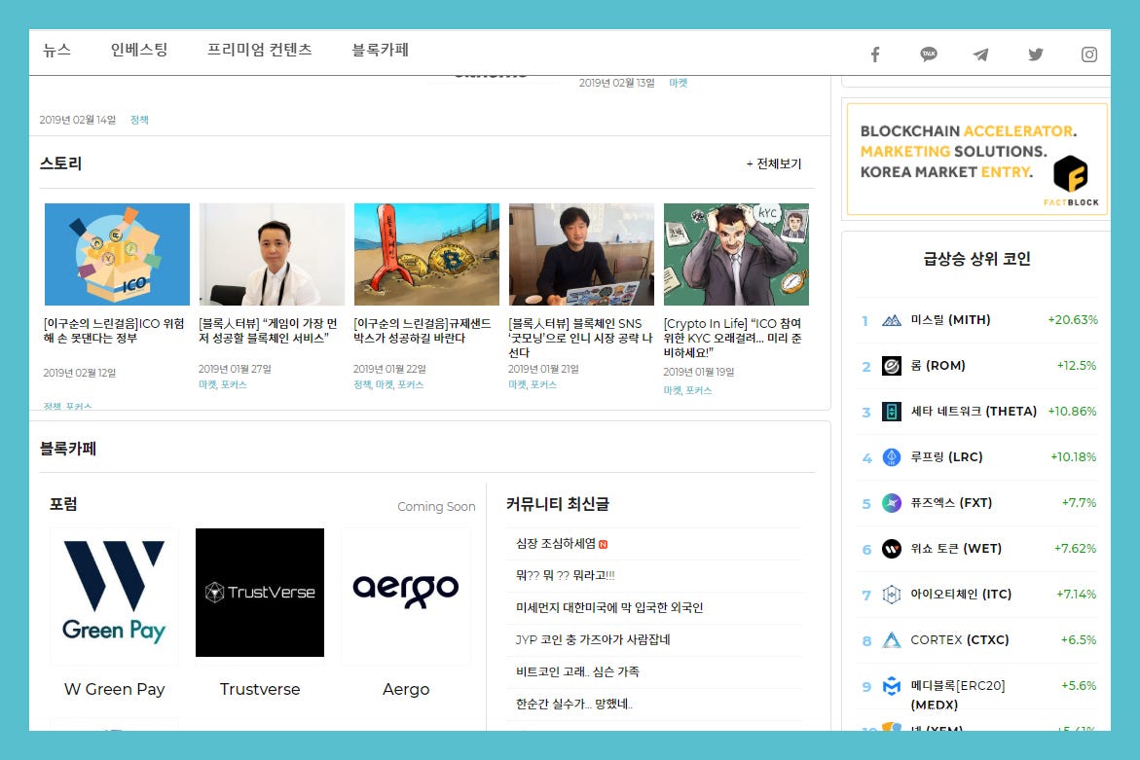Viewport: 1140px width, 760px height.
Task: Select 미스릴 (MITH) coin row
Action: [x=977, y=320]
